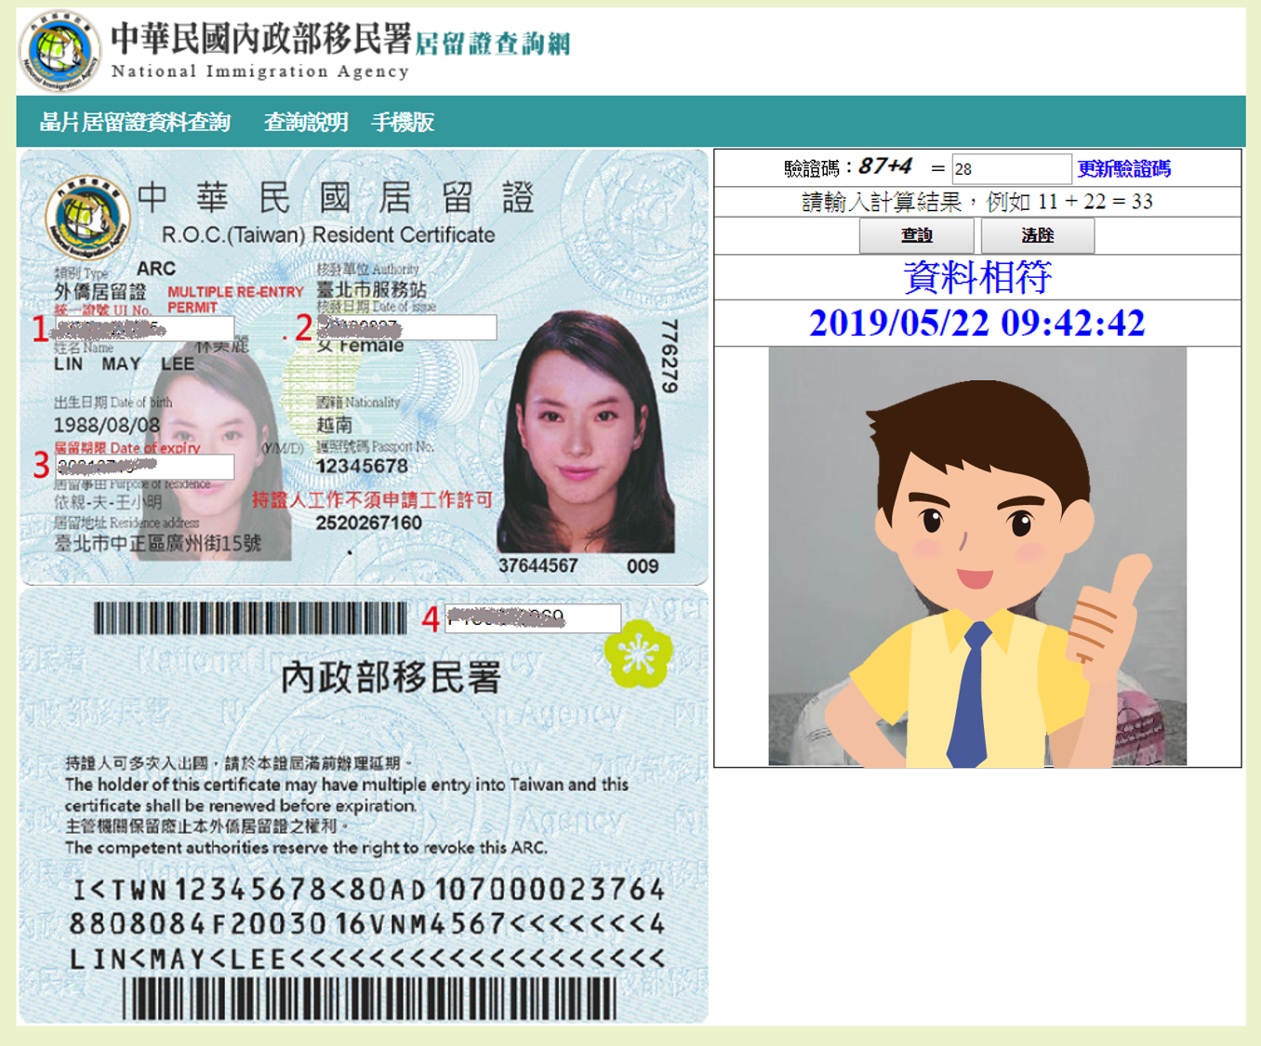
Task: Click the agency emblem on the resident certificate
Action: [x=87, y=217]
